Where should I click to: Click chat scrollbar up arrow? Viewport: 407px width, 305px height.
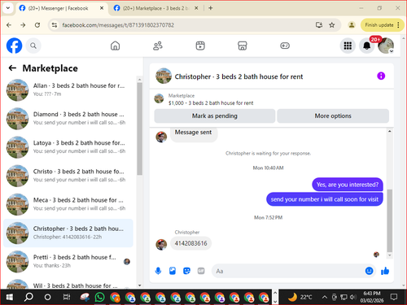pyautogui.click(x=390, y=131)
